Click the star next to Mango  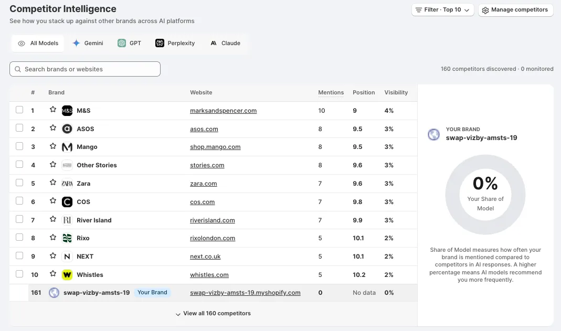(53, 146)
